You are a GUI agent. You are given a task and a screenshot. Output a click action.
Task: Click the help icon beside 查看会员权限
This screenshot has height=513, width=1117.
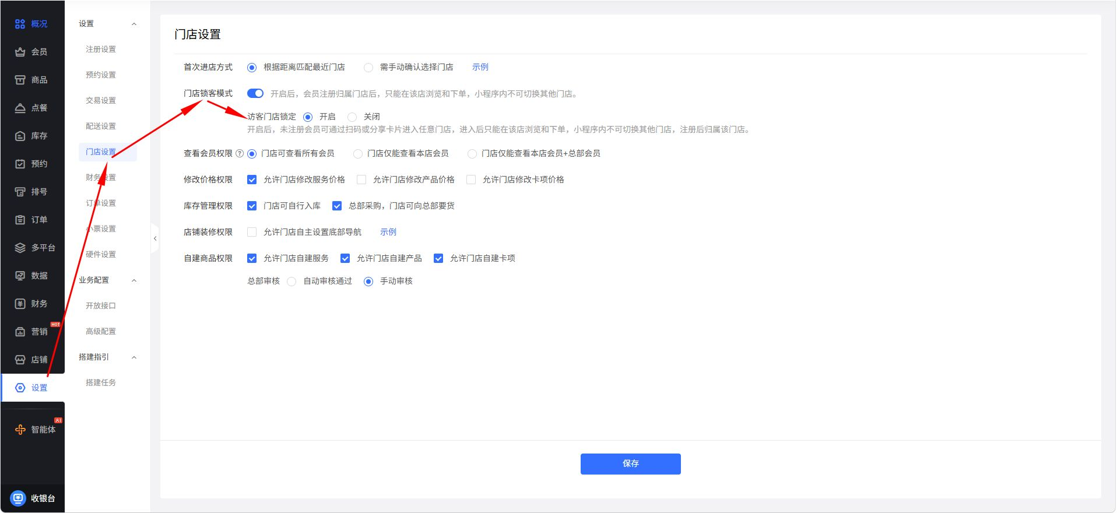click(x=240, y=153)
